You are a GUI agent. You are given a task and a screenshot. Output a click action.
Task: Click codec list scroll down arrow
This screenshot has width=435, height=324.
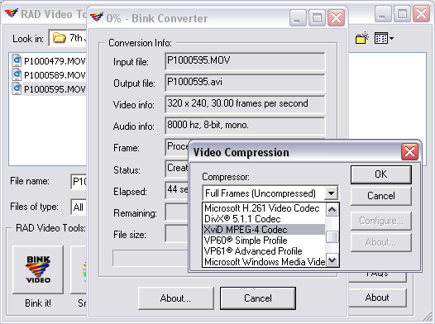tap(332, 260)
